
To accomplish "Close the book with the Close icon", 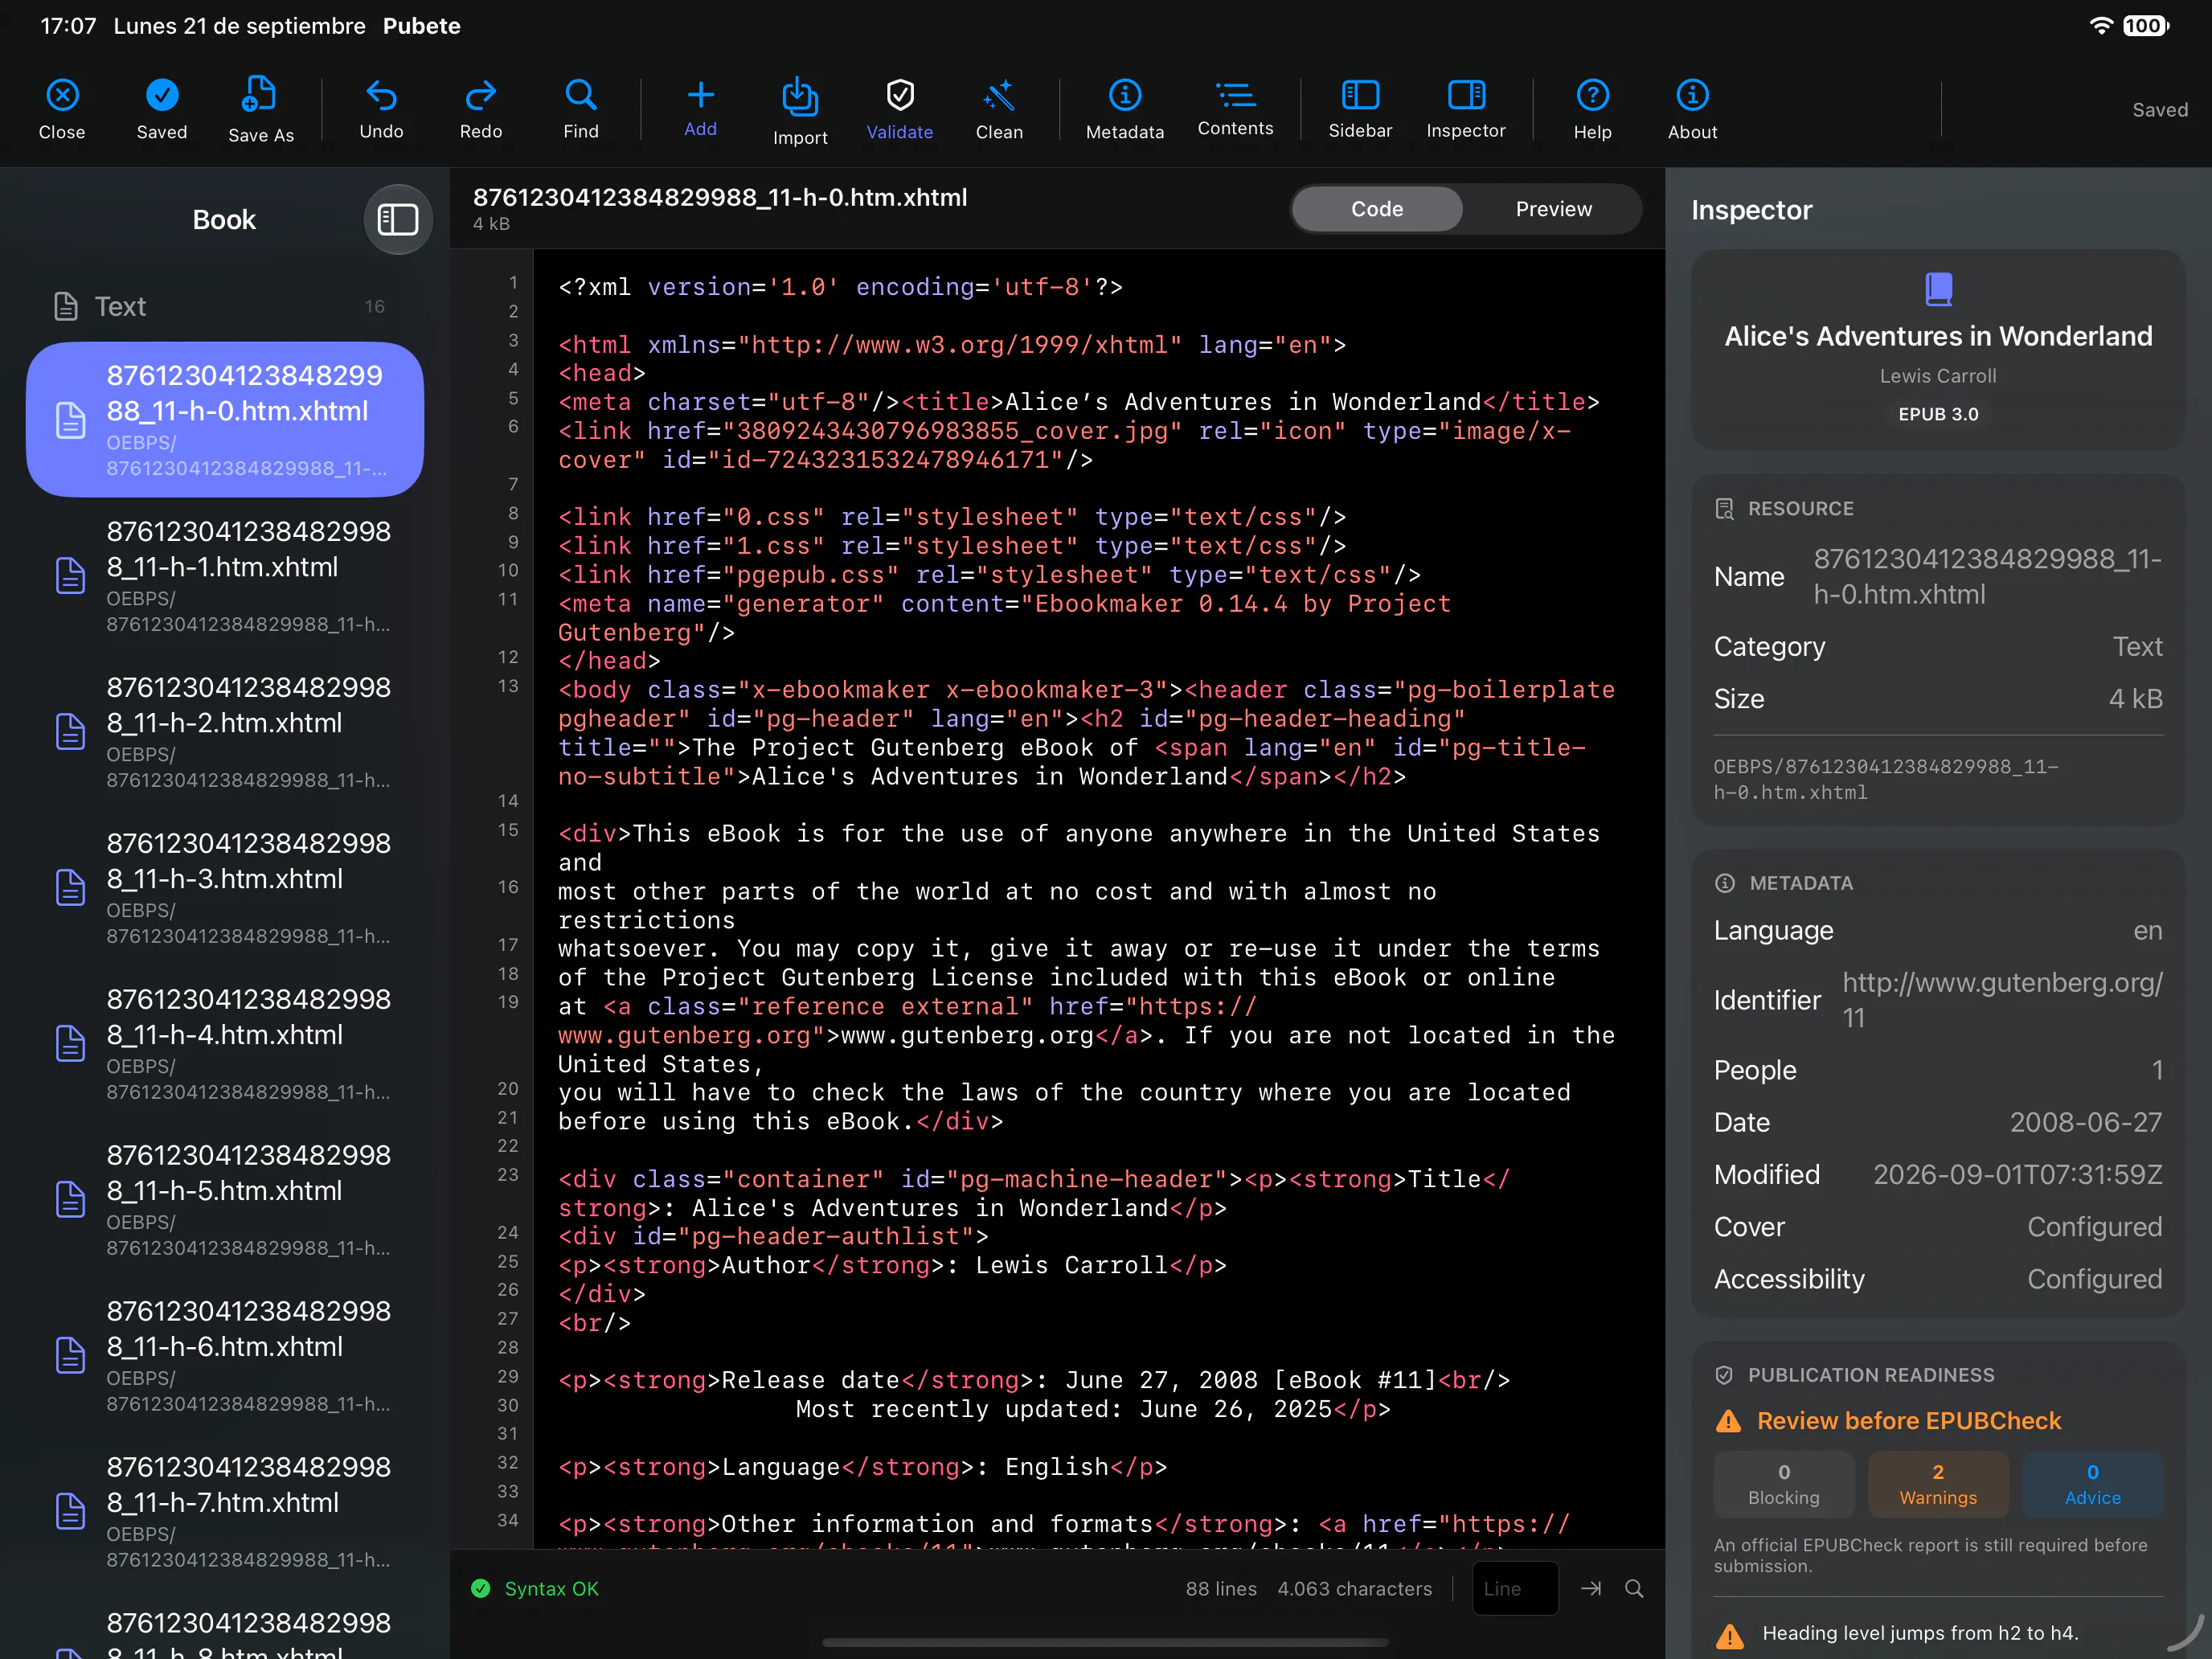I will click(x=62, y=109).
